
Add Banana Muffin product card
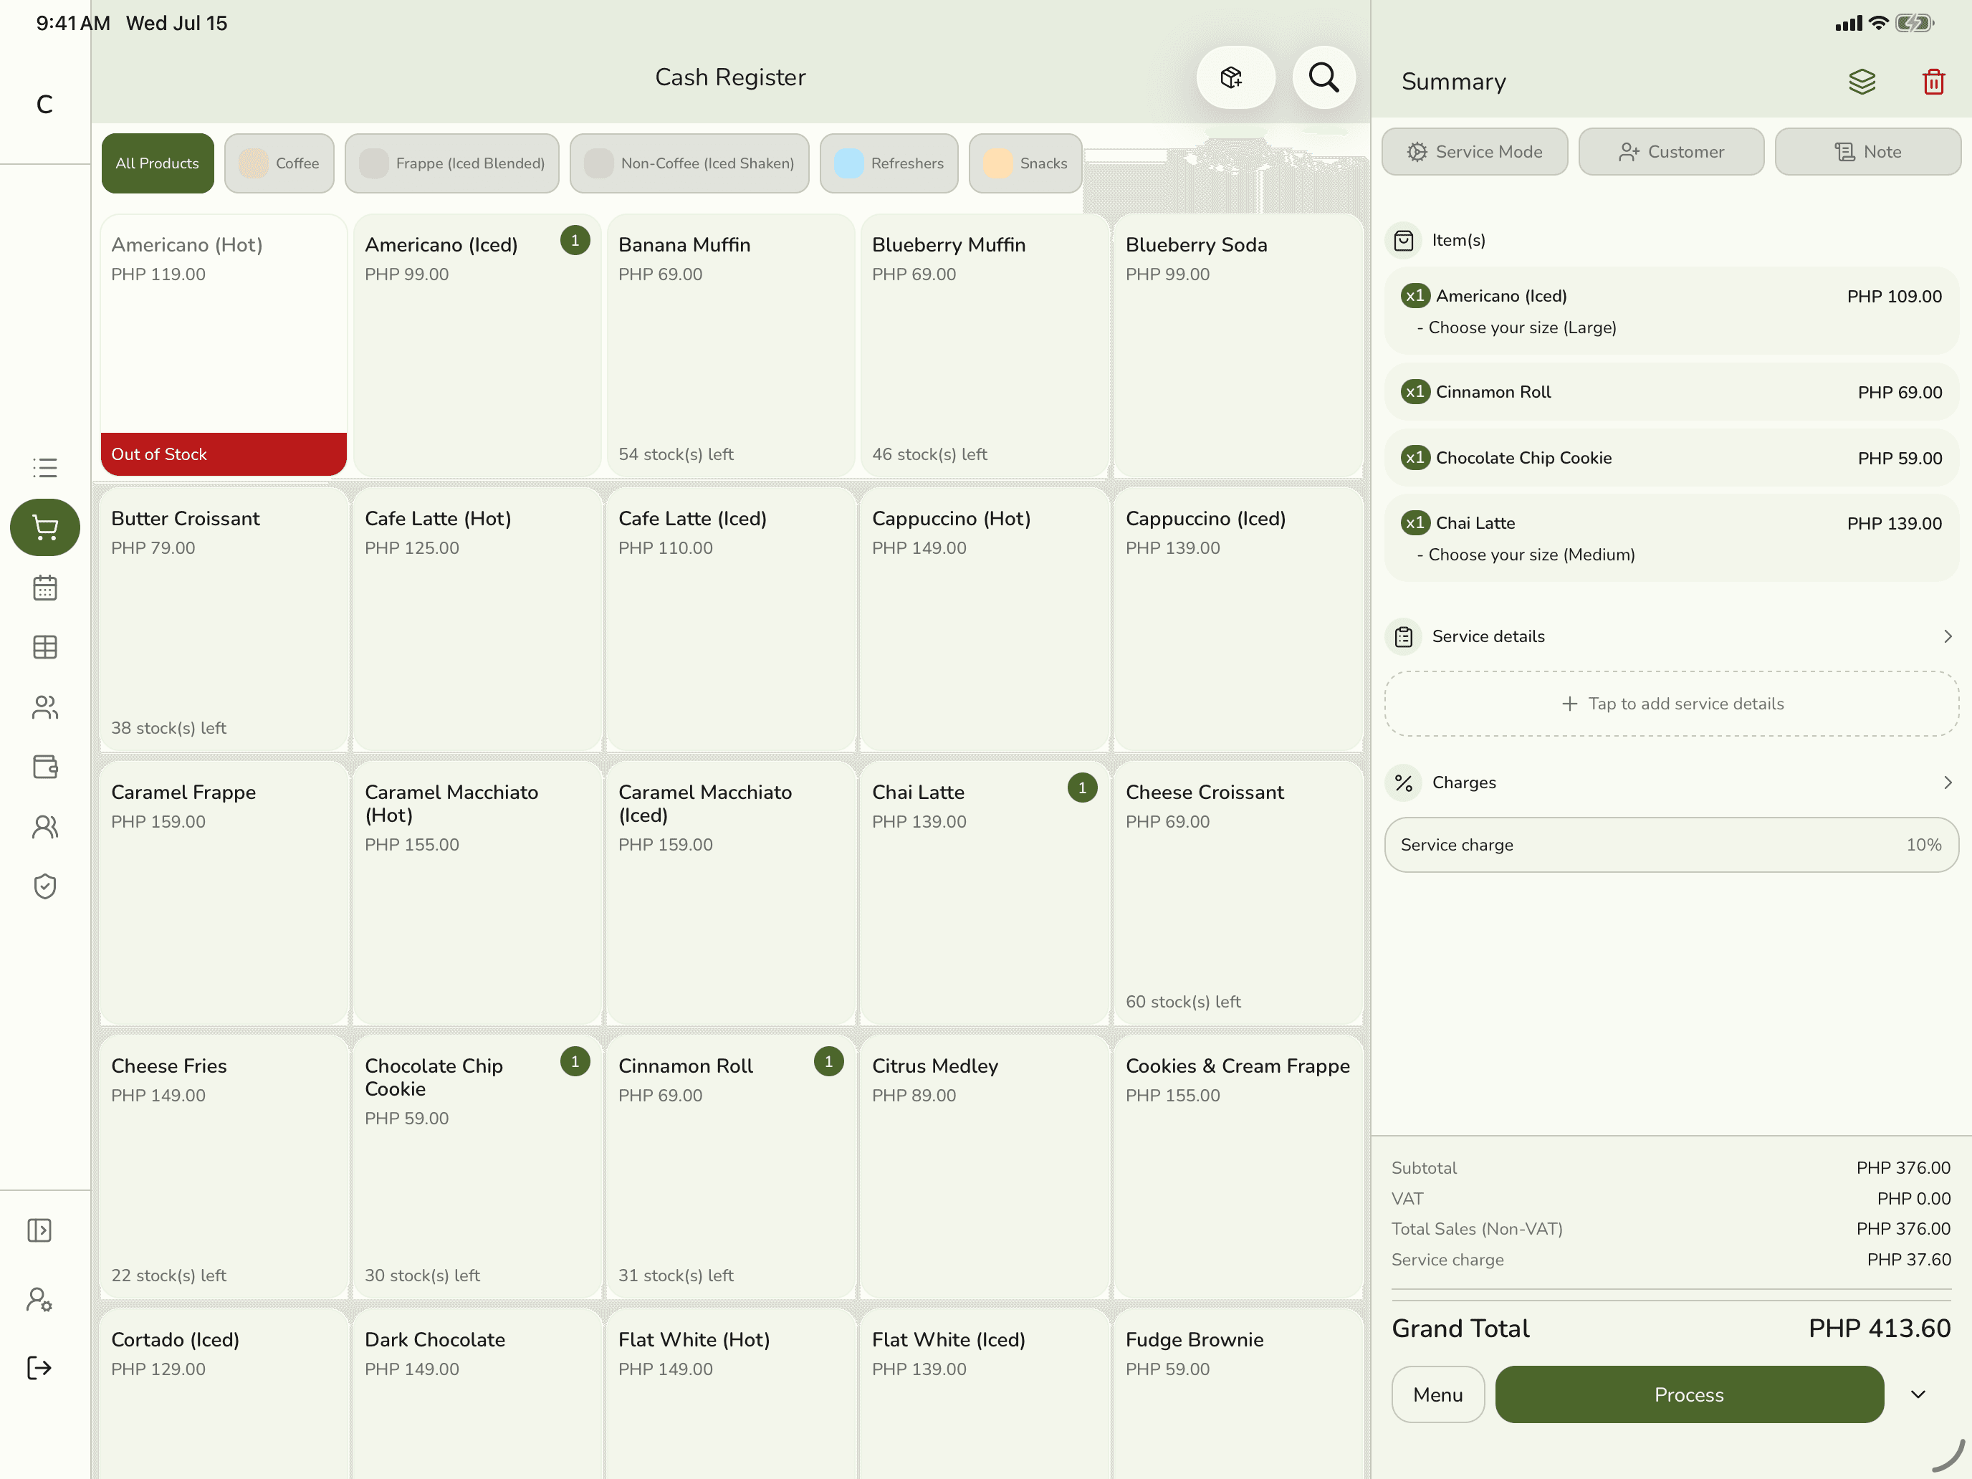pos(731,345)
